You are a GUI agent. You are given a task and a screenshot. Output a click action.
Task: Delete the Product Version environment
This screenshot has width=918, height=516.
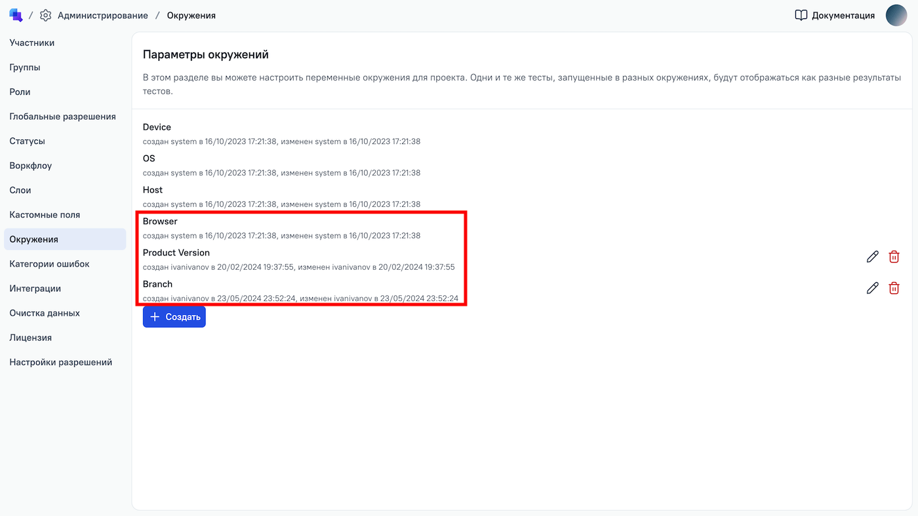tap(894, 257)
